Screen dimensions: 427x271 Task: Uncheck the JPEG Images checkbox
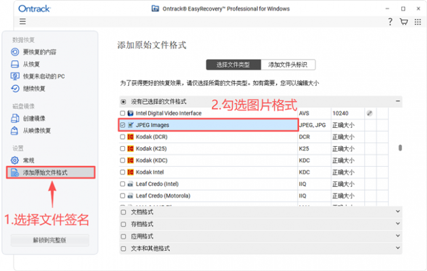tap(122, 125)
